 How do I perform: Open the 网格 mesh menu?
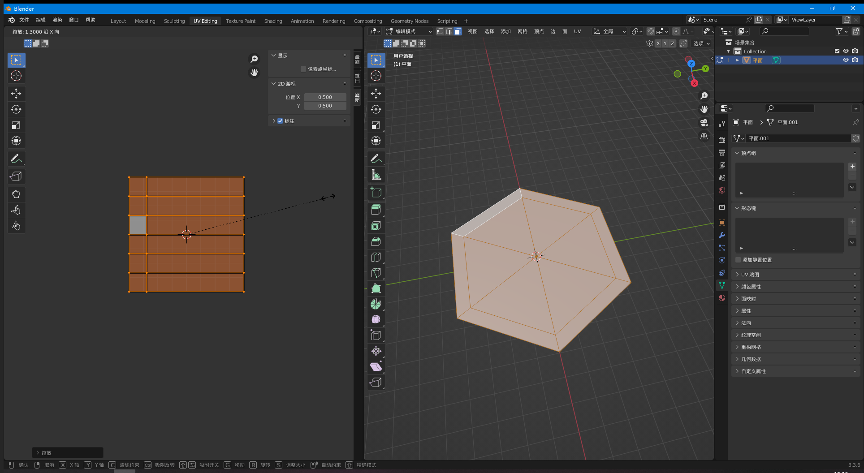(523, 31)
